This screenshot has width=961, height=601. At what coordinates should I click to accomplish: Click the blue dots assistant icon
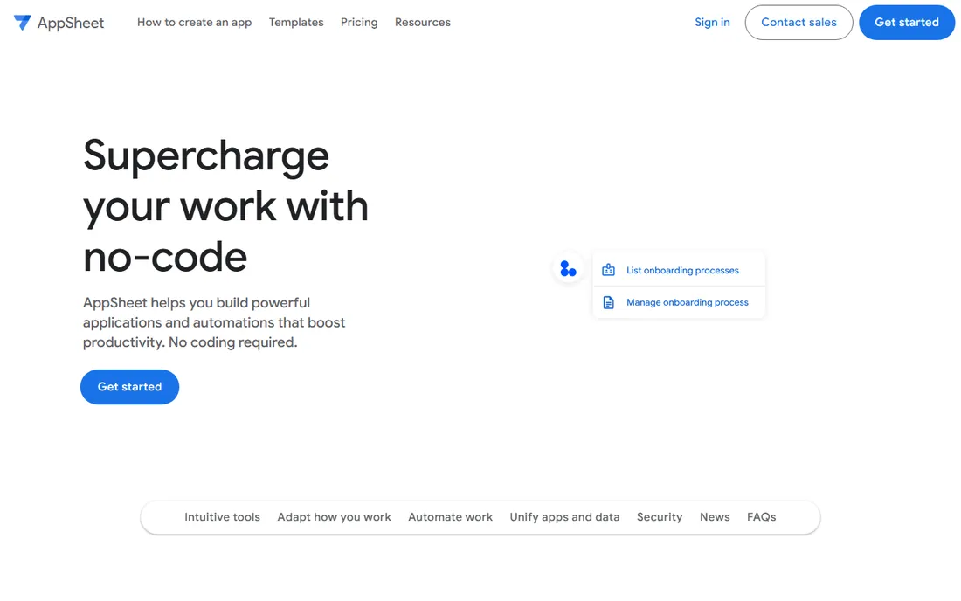tap(568, 269)
